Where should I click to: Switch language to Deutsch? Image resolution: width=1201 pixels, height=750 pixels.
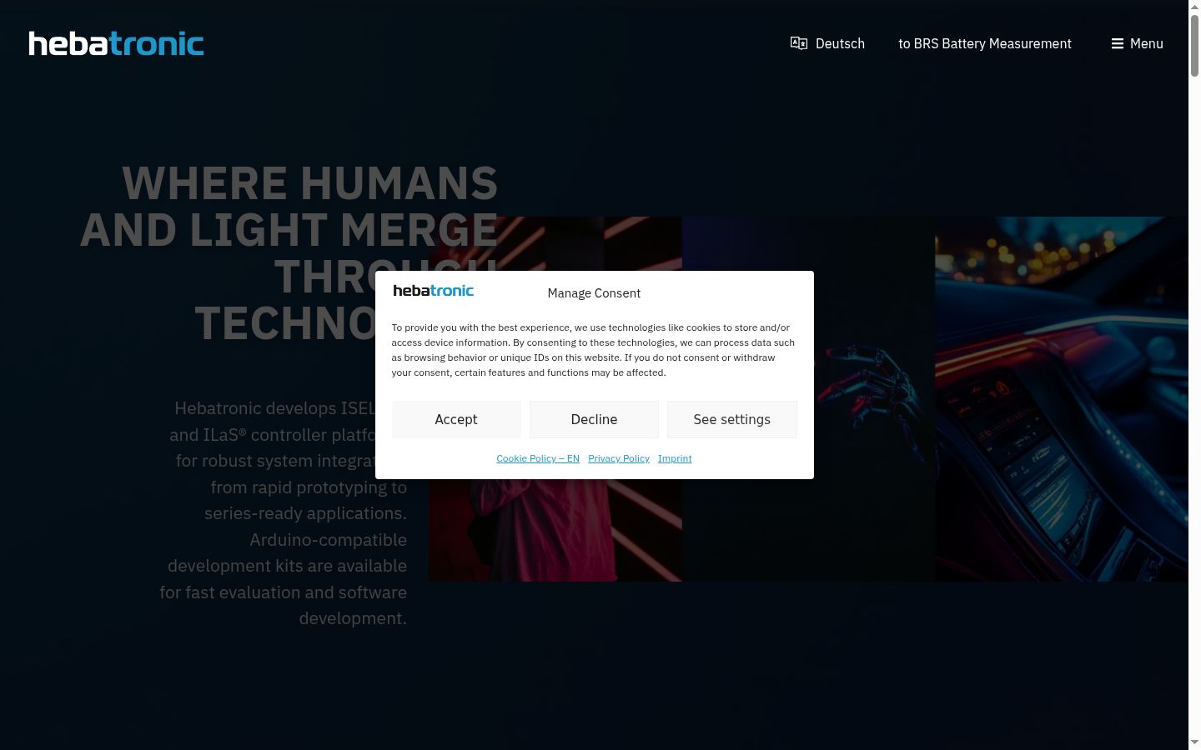[x=840, y=43]
